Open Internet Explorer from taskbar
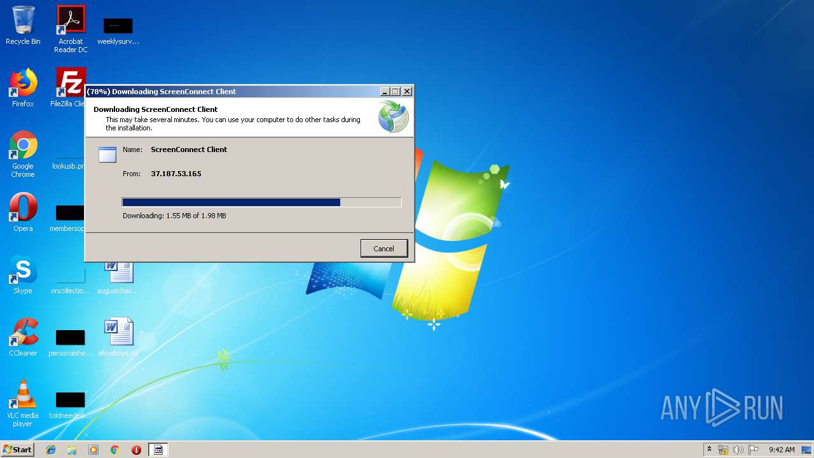Viewport: 814px width, 458px height. 51,450
